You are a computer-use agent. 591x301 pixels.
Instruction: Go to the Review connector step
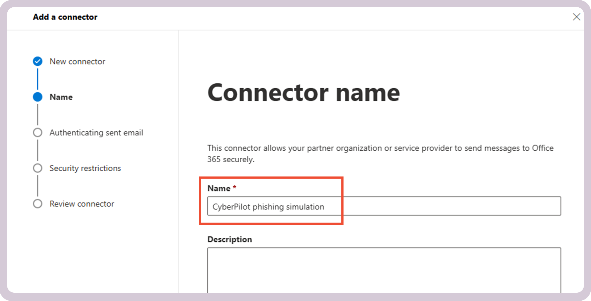click(x=82, y=204)
